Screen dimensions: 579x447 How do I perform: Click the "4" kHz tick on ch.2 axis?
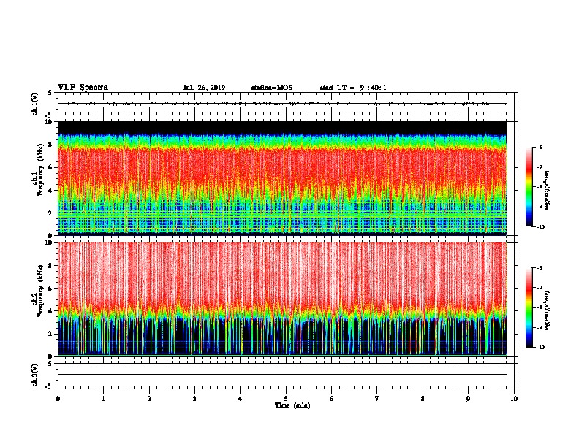(x=51, y=311)
